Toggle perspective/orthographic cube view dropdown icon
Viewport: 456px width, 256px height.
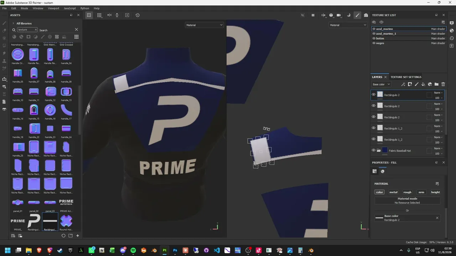click(331, 15)
